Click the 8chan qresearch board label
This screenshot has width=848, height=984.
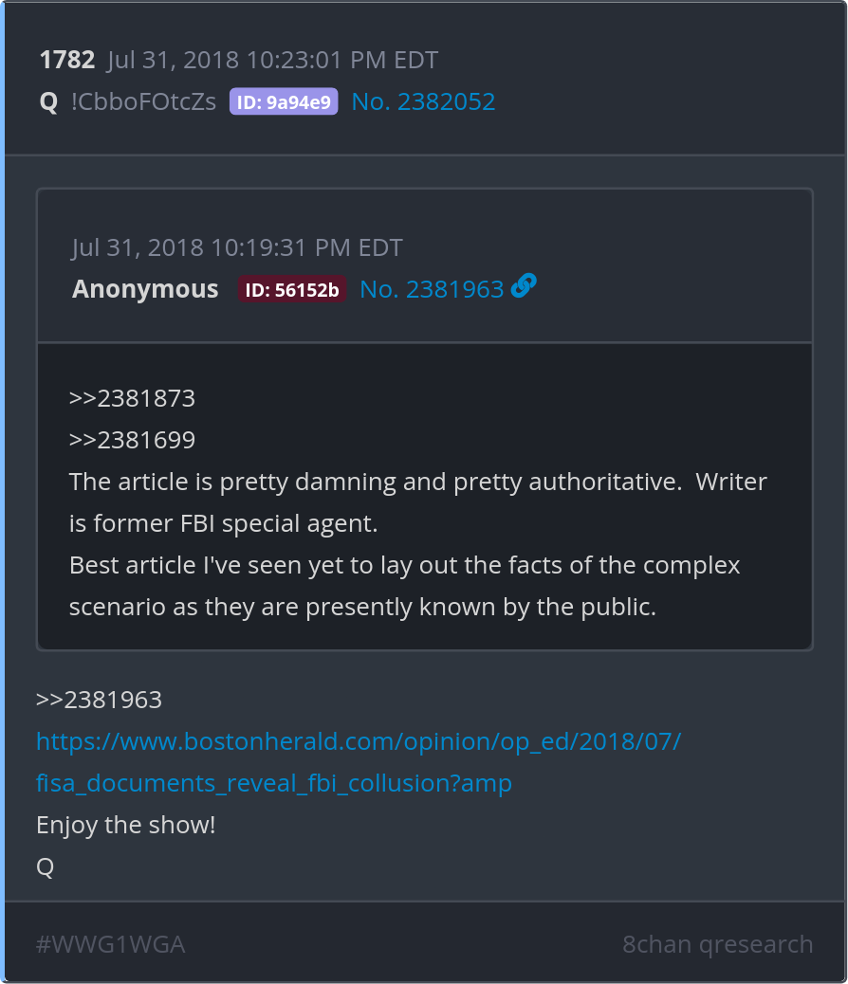click(717, 944)
